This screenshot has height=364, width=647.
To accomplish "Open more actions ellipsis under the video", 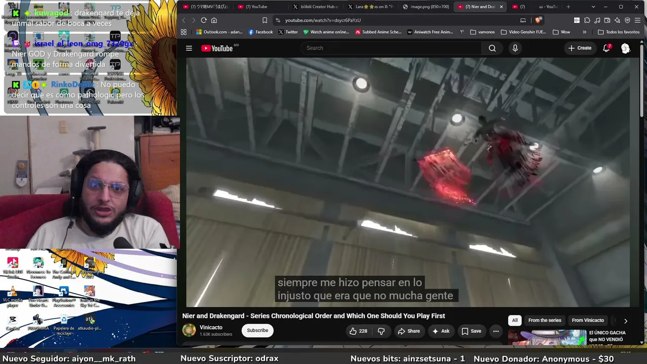I will (496, 331).
